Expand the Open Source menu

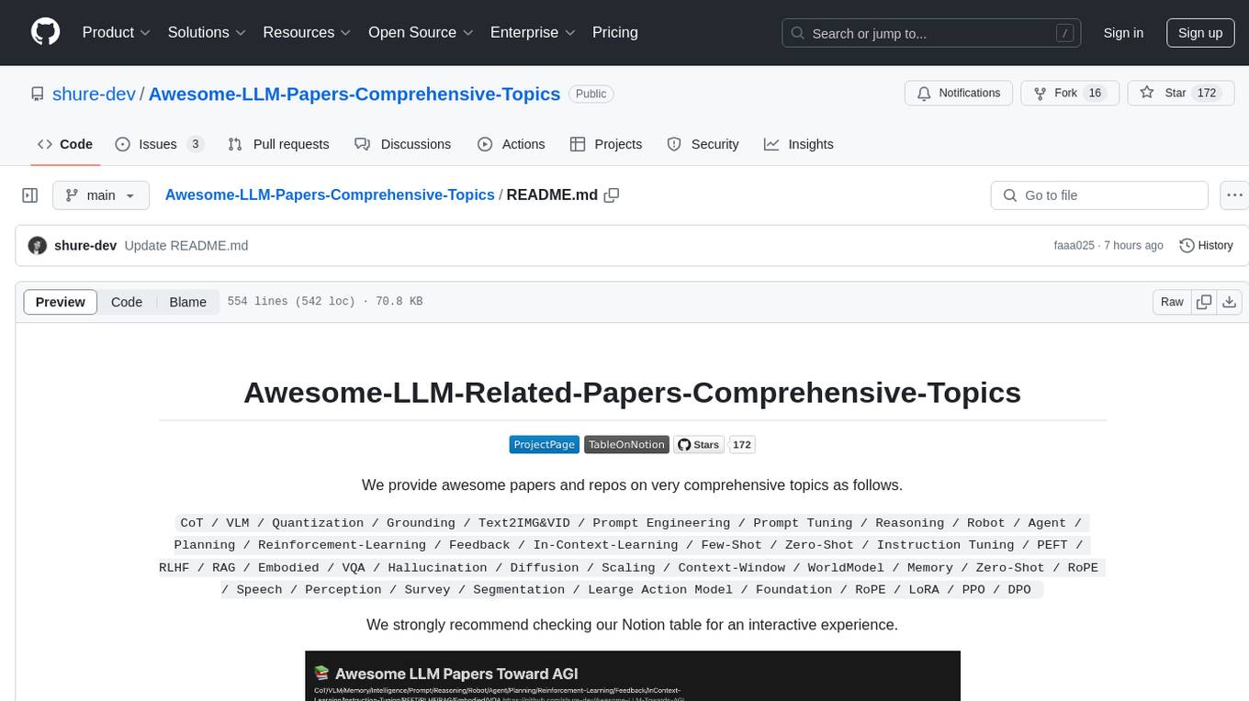coord(421,32)
